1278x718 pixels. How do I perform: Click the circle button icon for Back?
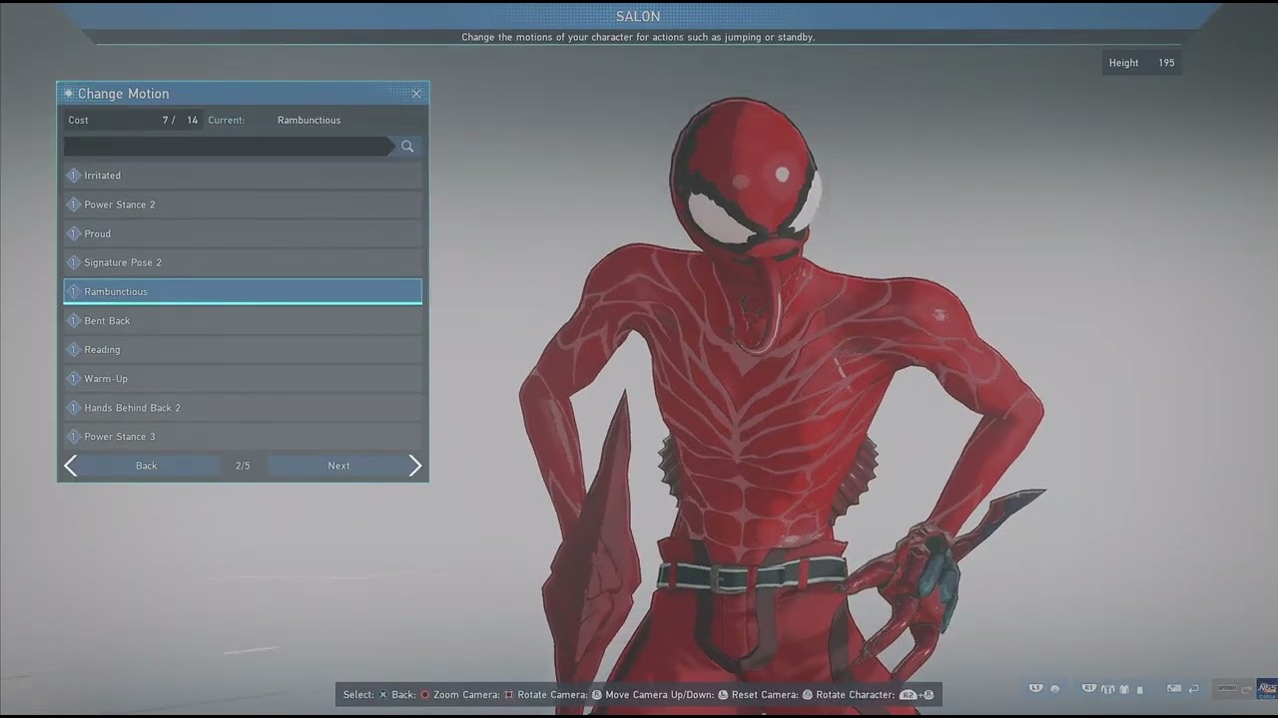pyautogui.click(x=424, y=695)
